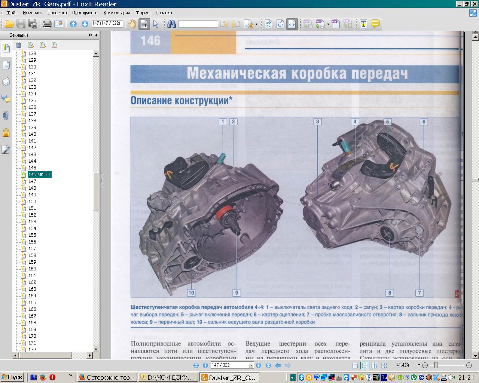
Task: Click the zoom slider handle
Action: coord(436,365)
